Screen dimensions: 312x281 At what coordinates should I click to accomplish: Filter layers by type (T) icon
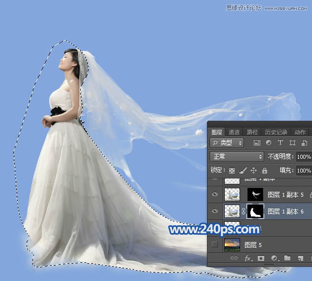280,142
